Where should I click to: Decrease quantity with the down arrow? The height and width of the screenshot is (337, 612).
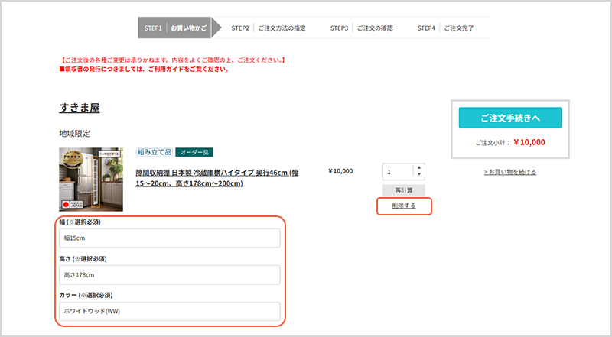(418, 176)
